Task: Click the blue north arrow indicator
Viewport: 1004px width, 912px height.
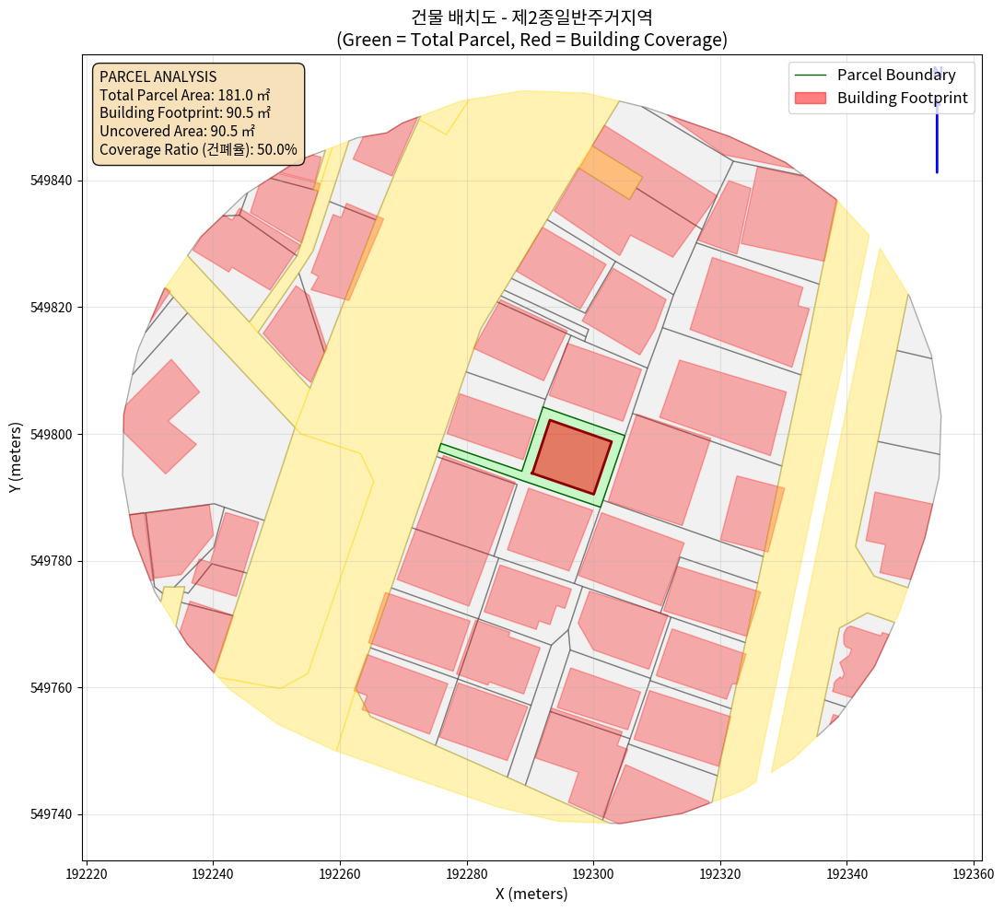Action: 936,129
